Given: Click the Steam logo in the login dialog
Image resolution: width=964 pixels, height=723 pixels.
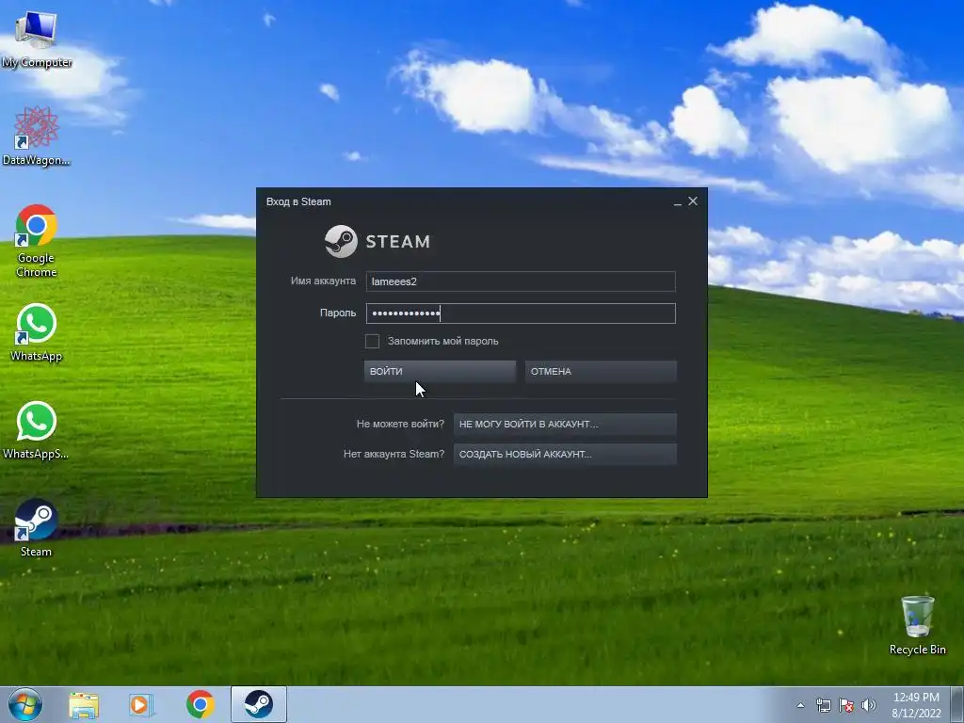Looking at the screenshot, I should point(377,241).
